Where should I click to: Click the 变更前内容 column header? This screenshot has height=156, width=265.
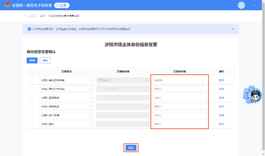coord(123,71)
